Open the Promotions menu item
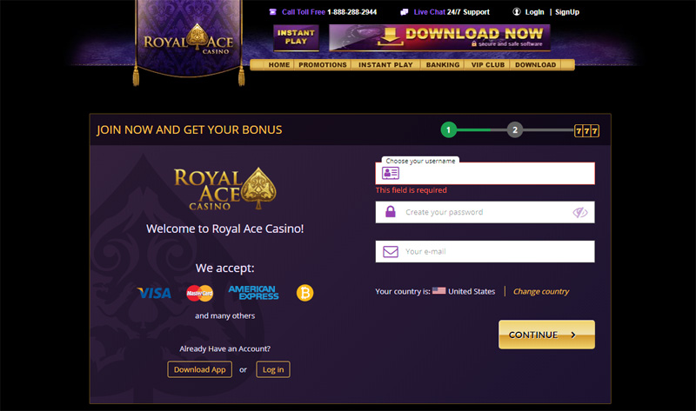Screen dimensions: 696x411 pos(322,64)
